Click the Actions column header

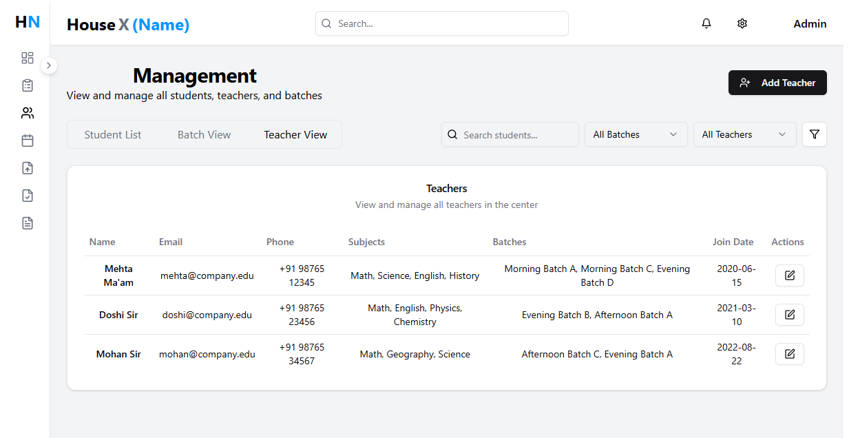pos(788,242)
